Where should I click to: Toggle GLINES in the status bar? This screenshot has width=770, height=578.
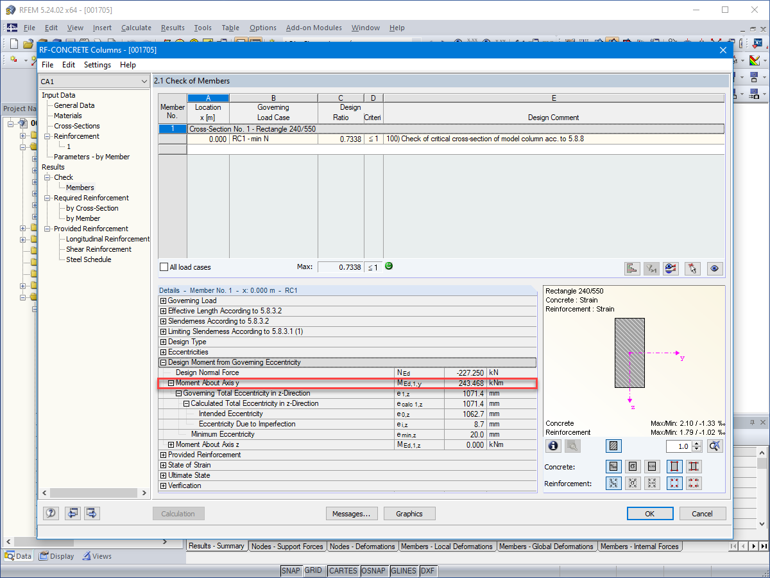pyautogui.click(x=404, y=571)
